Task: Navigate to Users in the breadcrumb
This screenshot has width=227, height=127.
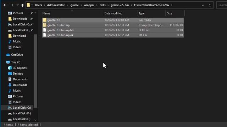Action: [38, 5]
